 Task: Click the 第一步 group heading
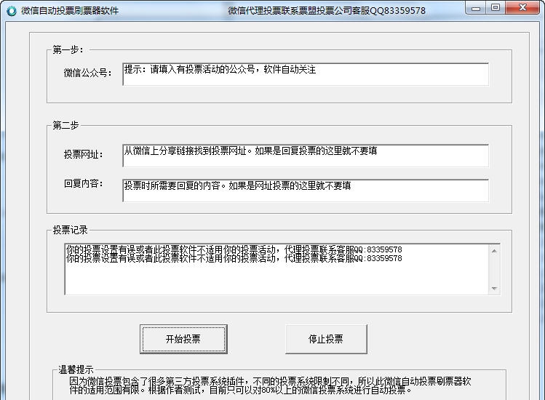pyautogui.click(x=68, y=50)
